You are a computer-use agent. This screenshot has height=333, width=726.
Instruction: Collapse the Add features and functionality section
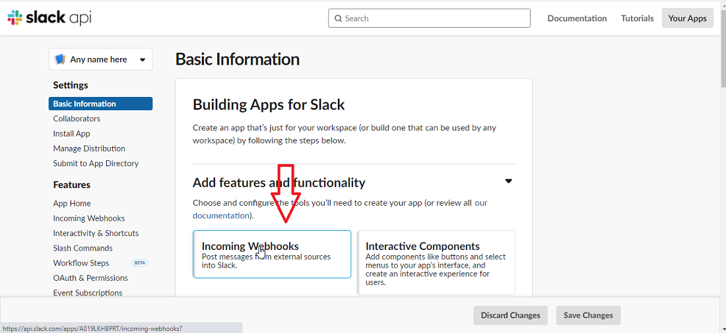tap(508, 181)
